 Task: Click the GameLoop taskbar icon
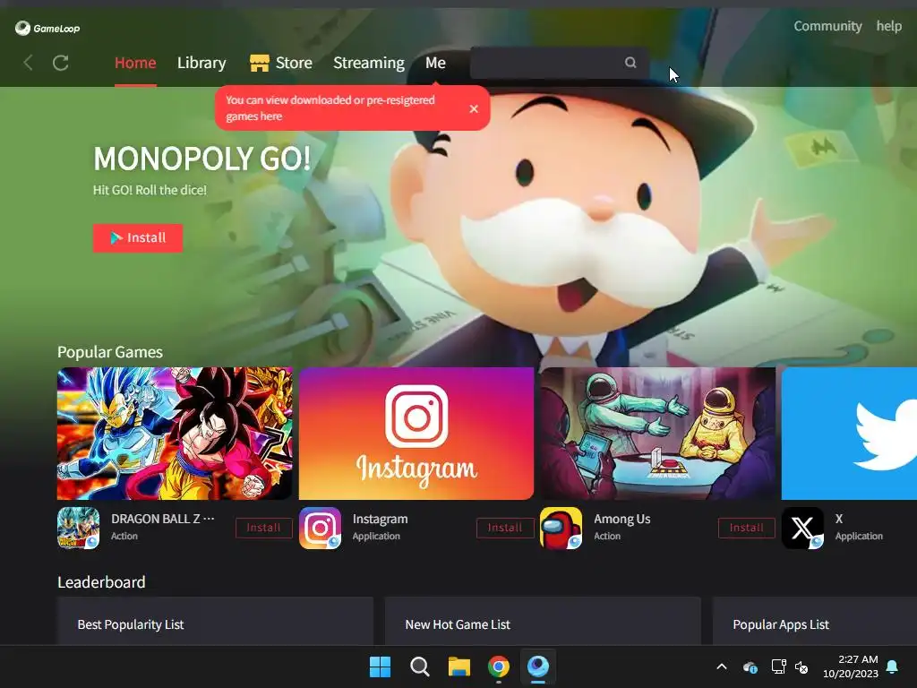538,666
